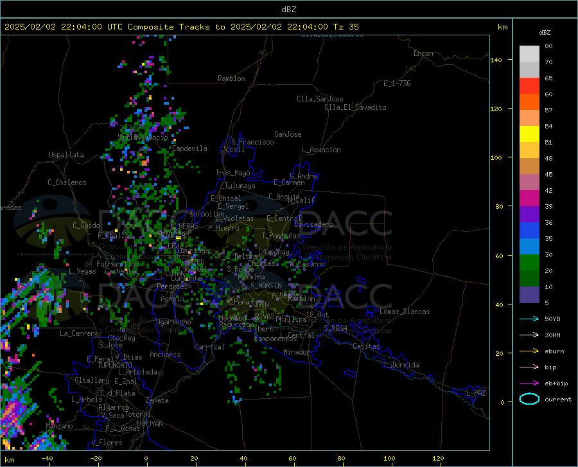
Task: Click the 'Zapata' map label
Action: coord(157,400)
